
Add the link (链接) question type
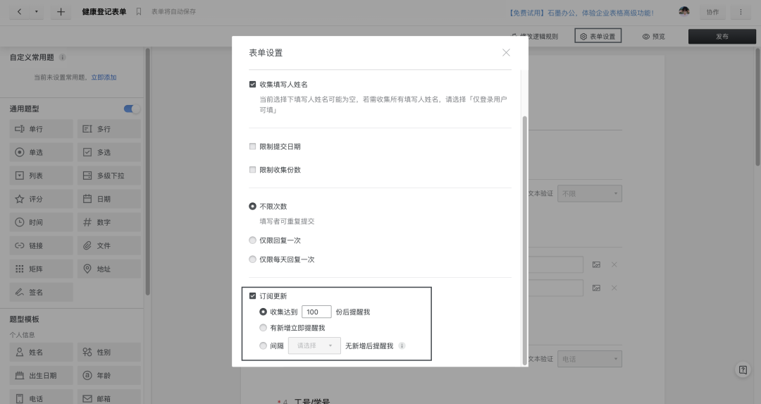pos(42,245)
